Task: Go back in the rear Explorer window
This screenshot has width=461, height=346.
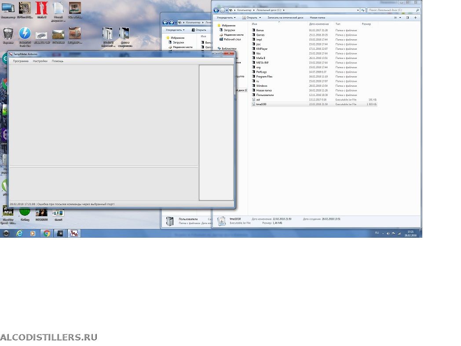Action: 165,22
